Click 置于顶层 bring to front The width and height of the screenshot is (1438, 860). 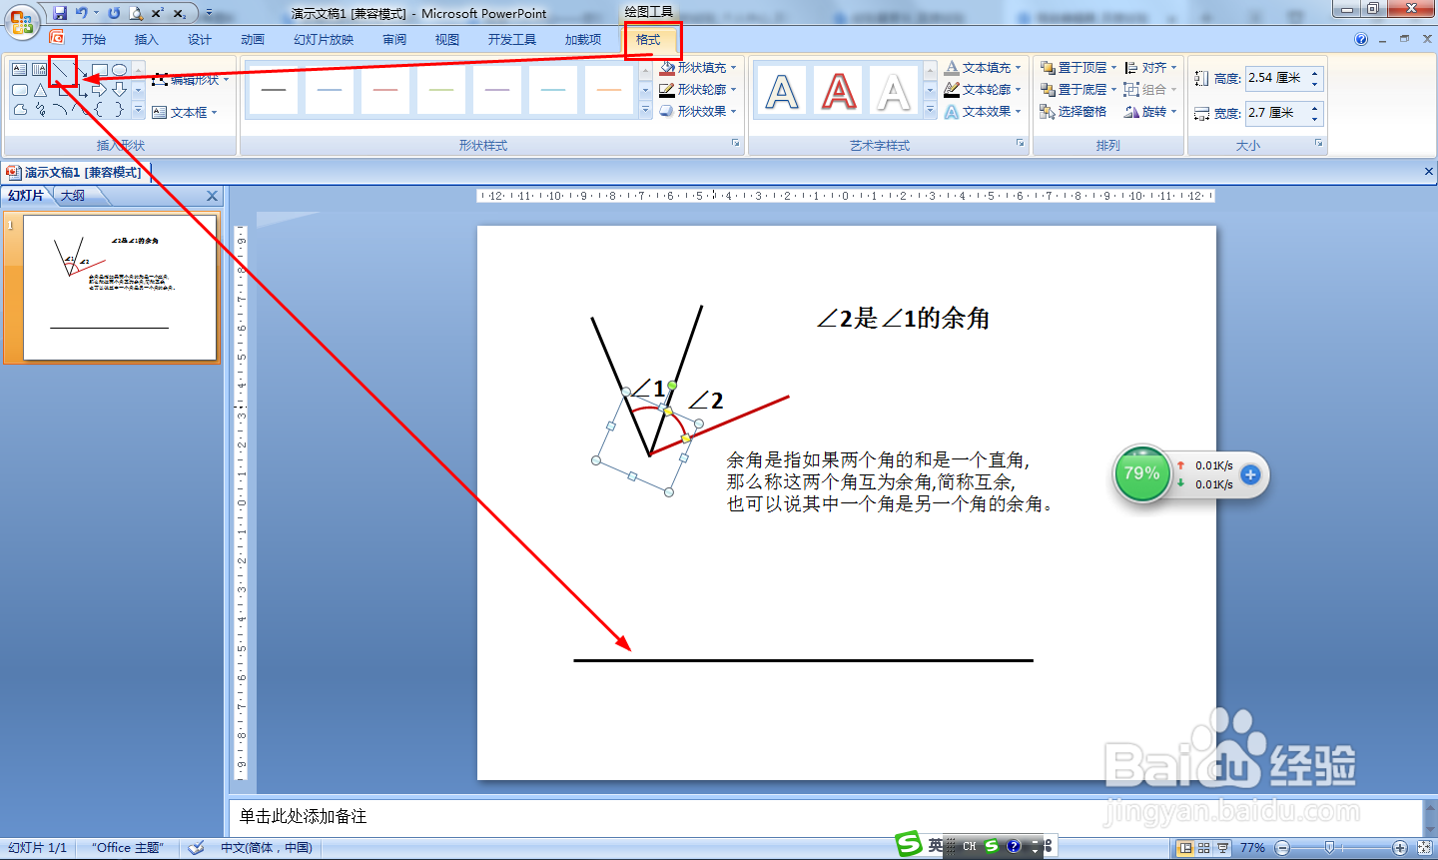coord(1074,67)
